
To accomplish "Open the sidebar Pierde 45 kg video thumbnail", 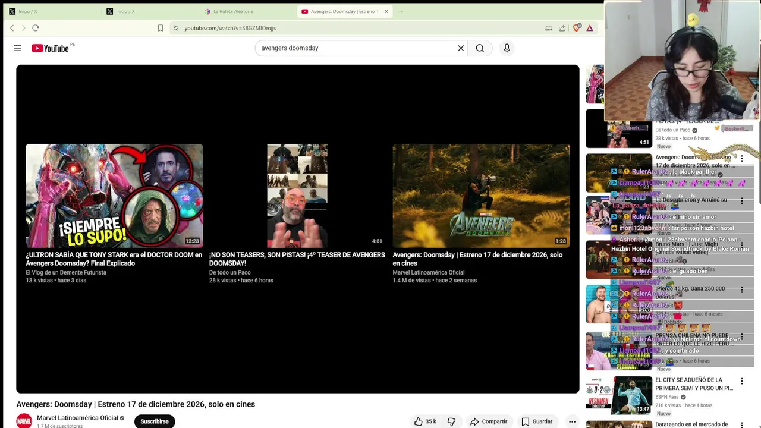I will point(619,304).
